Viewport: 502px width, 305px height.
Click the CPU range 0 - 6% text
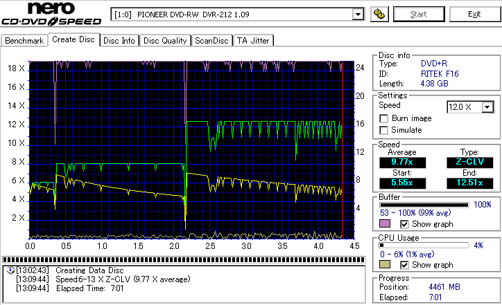[x=407, y=255]
